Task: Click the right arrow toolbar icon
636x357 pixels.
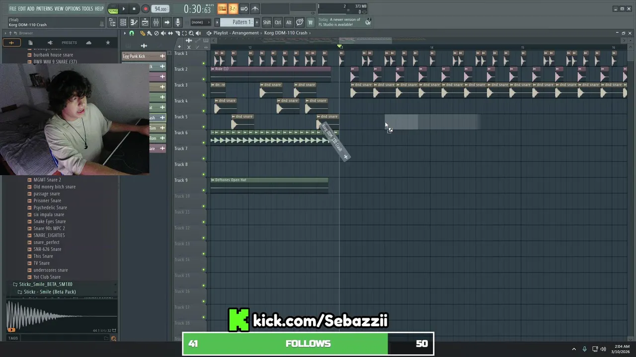Action: pos(167,22)
